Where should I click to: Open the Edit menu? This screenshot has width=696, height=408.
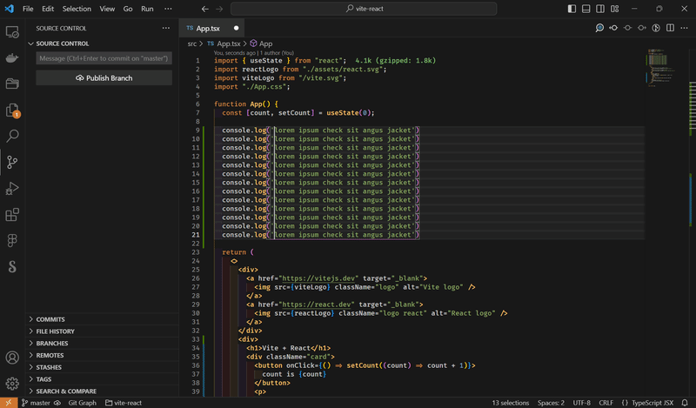pyautogui.click(x=48, y=9)
